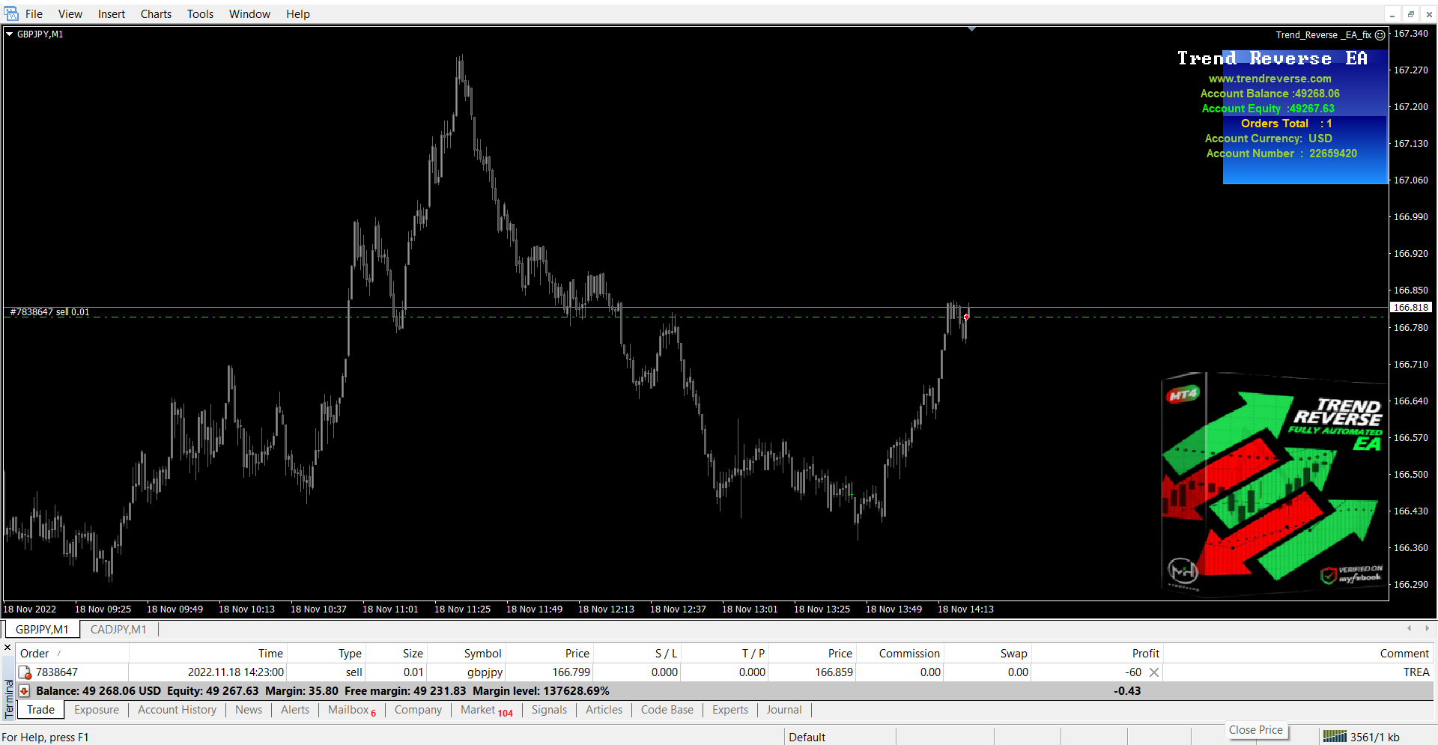Select the #7838647 sell 0.01 order line label
Screen dimensions: 1438x745
[49, 312]
